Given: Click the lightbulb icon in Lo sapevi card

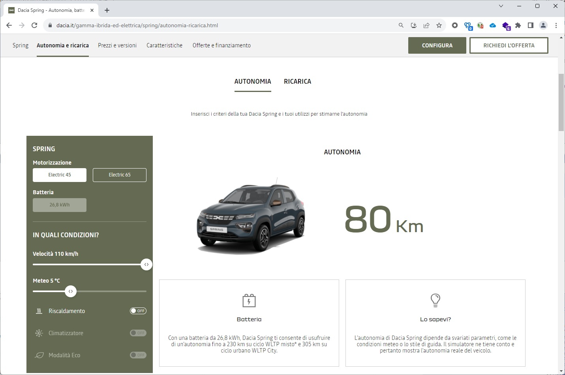Looking at the screenshot, I should pyautogui.click(x=435, y=300).
